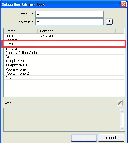Click inside the Note text area

pos(62,120)
